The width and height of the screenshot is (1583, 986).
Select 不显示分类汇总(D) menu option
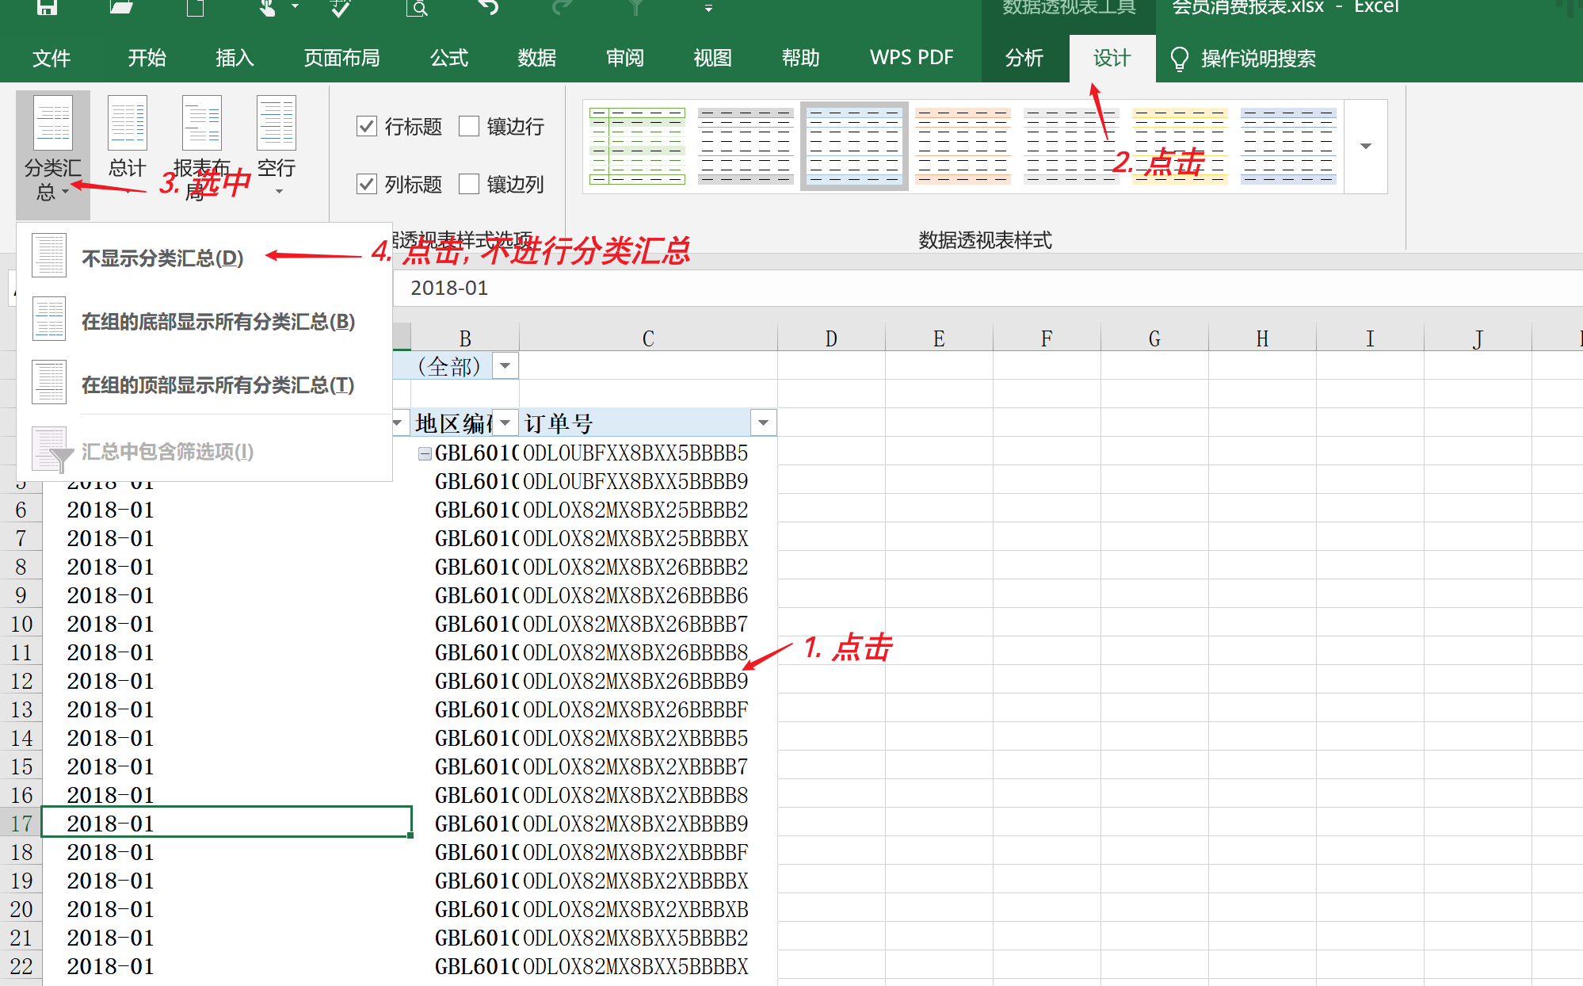coord(162,258)
